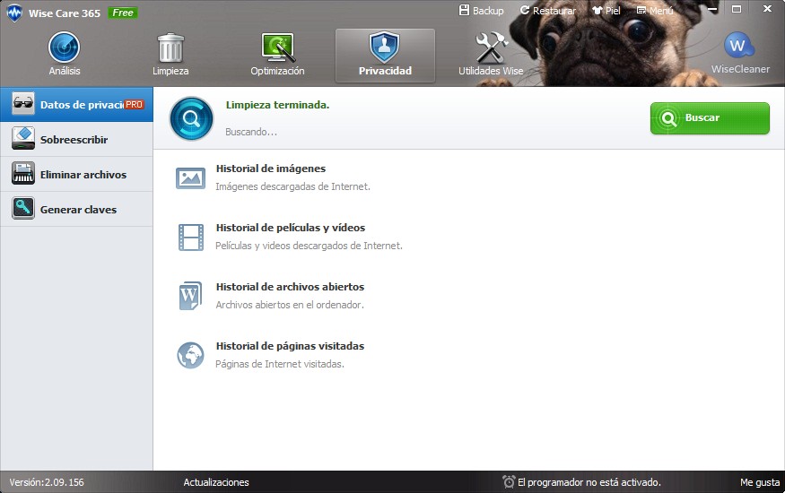This screenshot has height=493, width=785.
Task: Select Generar claves in the sidebar
Action: click(76, 210)
